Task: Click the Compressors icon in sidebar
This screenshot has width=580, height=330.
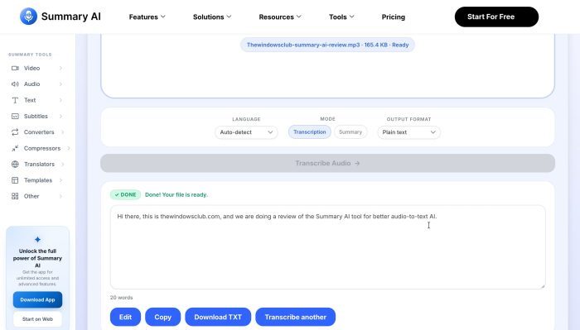Action: coord(15,148)
